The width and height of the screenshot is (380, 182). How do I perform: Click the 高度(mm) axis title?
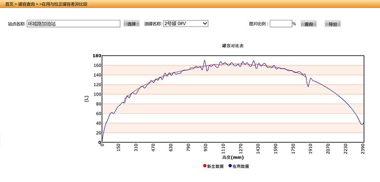tap(233, 157)
